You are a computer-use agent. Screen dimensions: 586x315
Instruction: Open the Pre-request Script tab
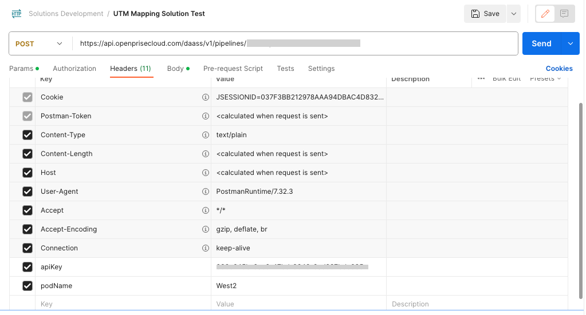[233, 69]
